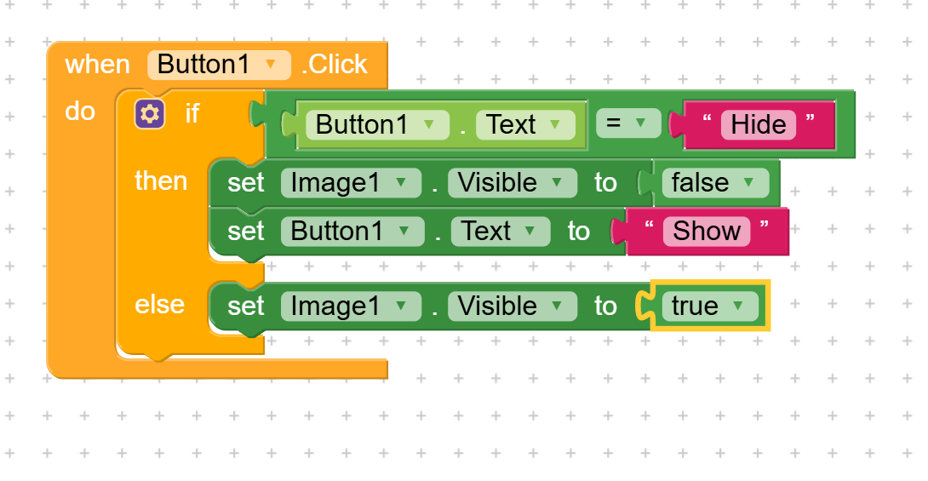Open Button1 dropdown in the when-Click event
This screenshot has height=481, width=928.
[219, 65]
